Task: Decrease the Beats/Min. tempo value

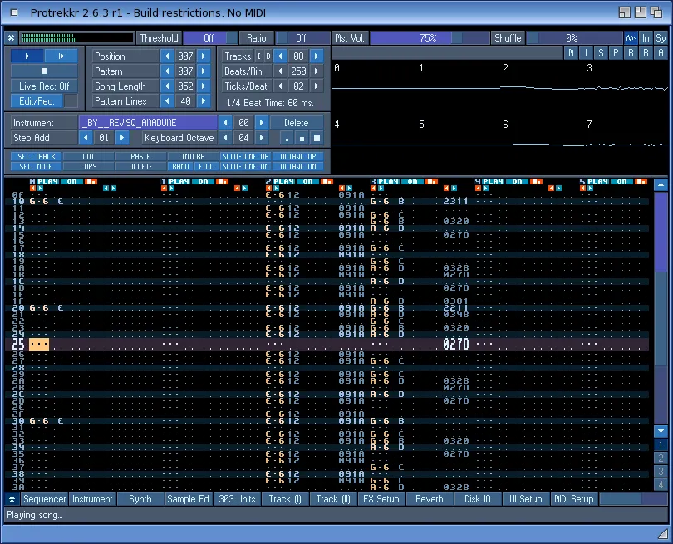Action: tap(279, 71)
